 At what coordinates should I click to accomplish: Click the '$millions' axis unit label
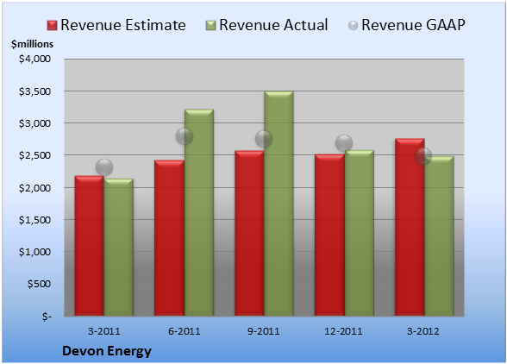tap(32, 44)
